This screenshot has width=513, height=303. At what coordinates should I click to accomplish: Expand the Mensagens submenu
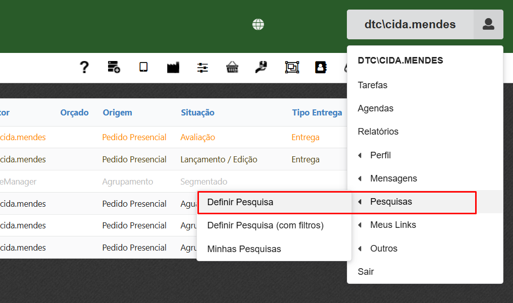coord(393,178)
